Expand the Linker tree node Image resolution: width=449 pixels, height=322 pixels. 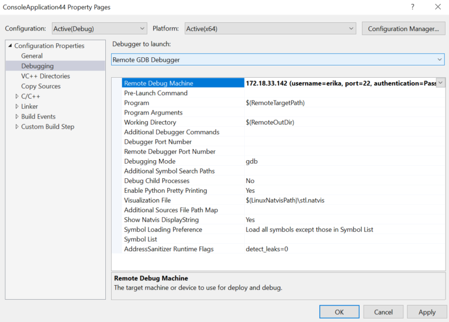(17, 106)
